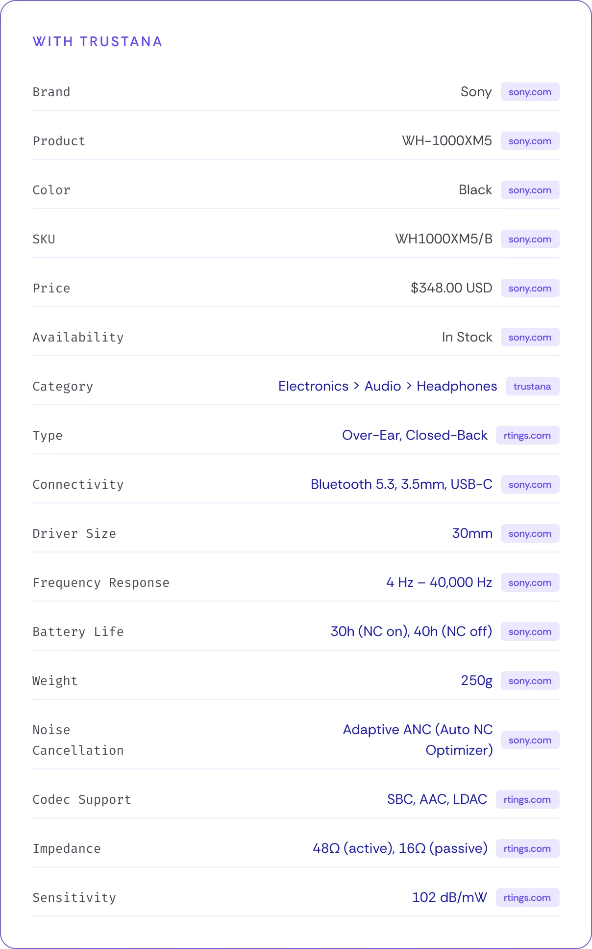Click the sony.com badge next to Weight
The height and width of the screenshot is (949, 592).
coord(530,681)
